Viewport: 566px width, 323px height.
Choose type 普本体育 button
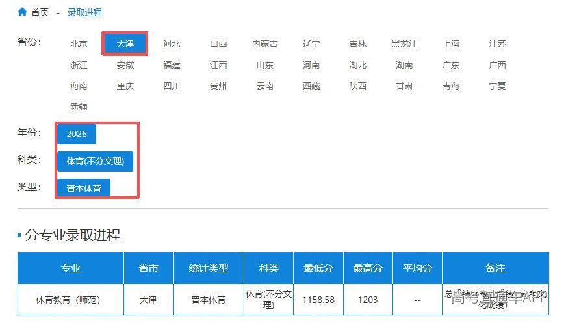pos(84,188)
